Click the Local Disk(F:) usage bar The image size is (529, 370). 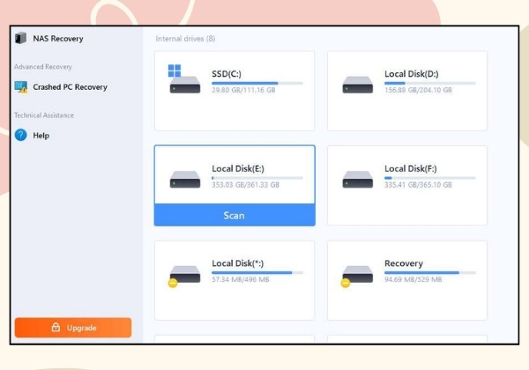(x=430, y=178)
